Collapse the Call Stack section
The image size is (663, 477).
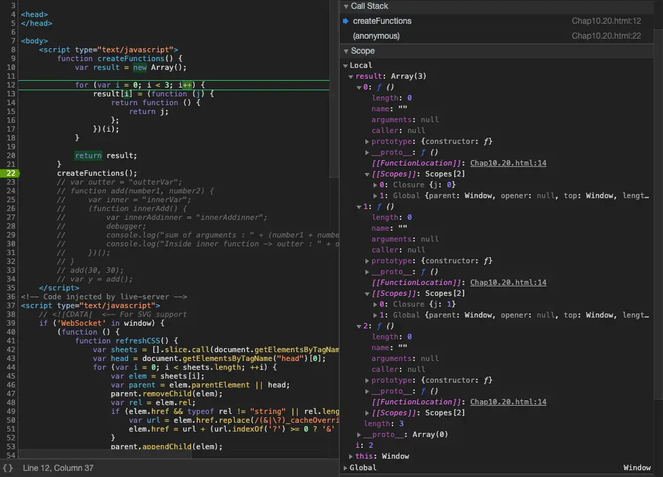(346, 6)
